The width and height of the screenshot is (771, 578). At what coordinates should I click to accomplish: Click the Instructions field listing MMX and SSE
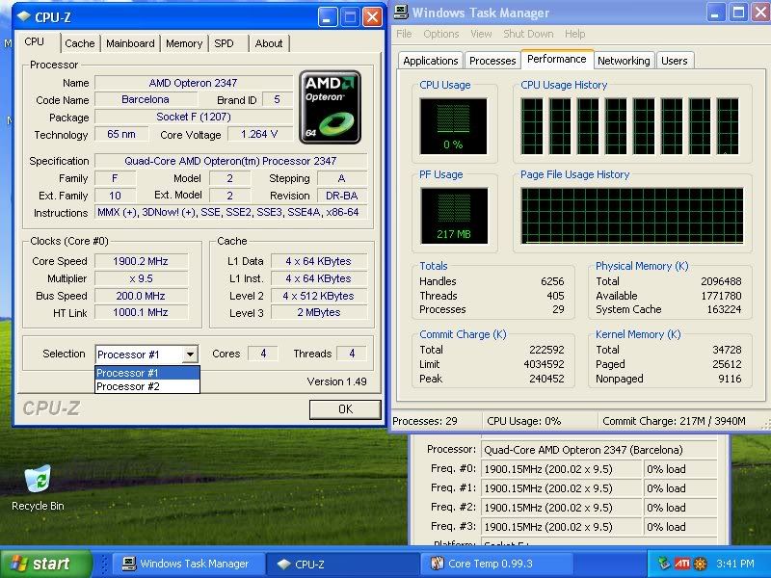point(230,212)
